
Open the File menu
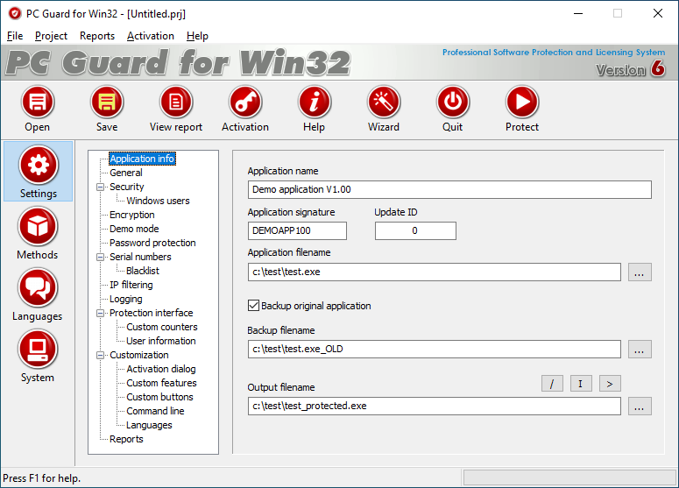pos(15,36)
